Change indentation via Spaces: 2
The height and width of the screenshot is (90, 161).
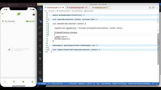(82, 83)
